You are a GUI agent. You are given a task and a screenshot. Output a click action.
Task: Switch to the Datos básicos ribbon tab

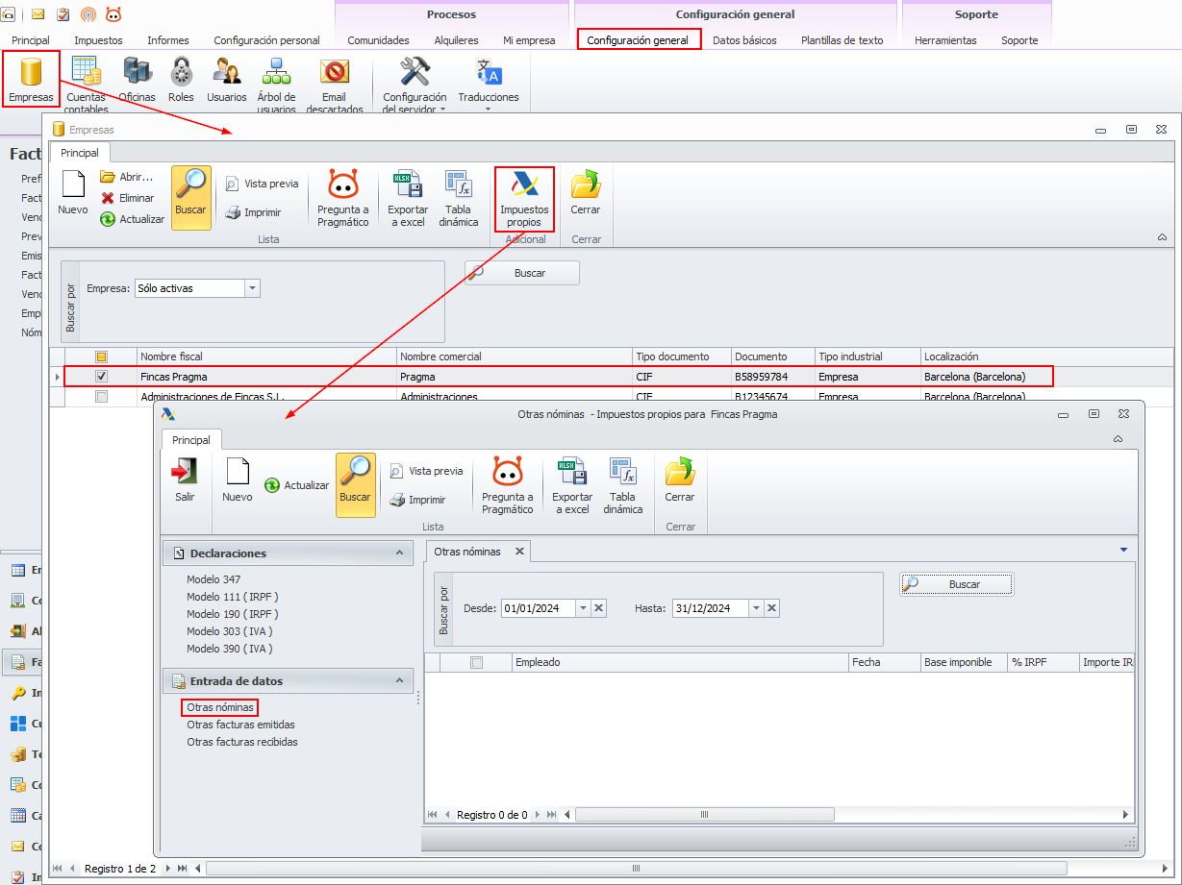[x=744, y=40]
